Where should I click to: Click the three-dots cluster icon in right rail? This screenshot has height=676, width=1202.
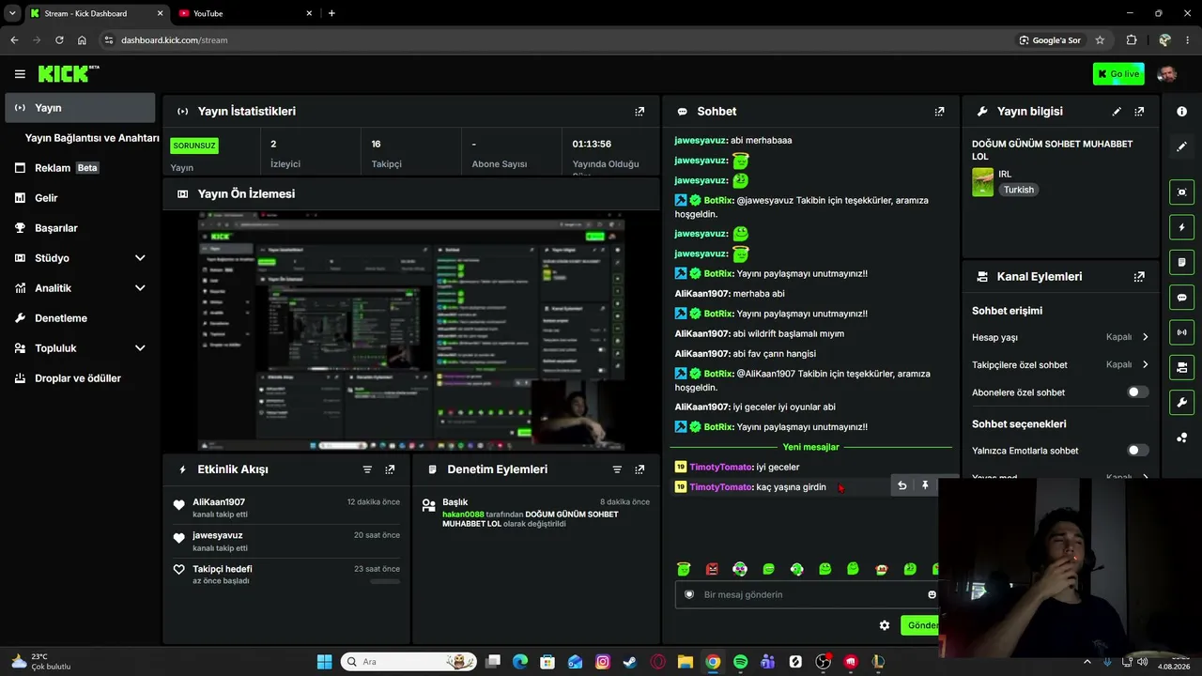coord(1181,438)
